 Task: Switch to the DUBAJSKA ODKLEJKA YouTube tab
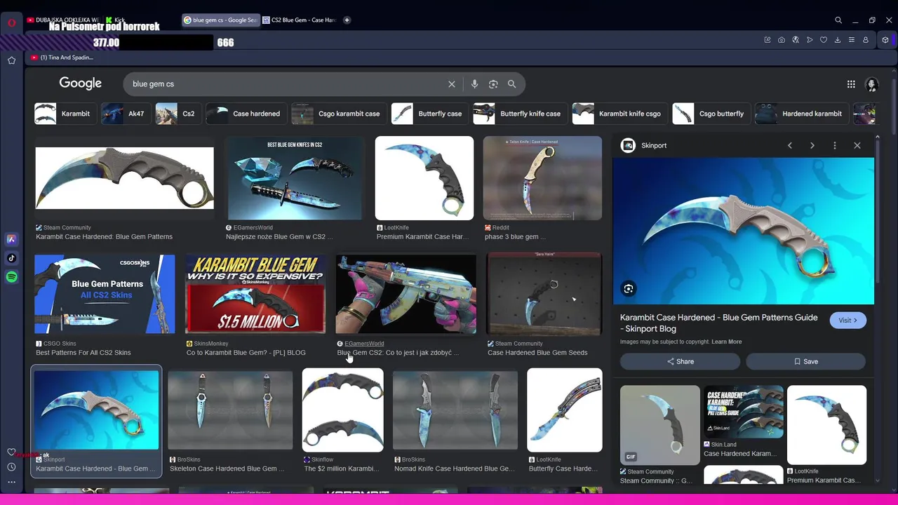click(x=63, y=20)
